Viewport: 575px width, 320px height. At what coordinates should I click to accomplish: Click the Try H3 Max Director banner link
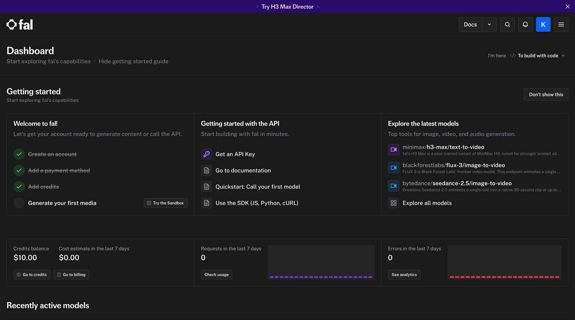coord(287,6)
